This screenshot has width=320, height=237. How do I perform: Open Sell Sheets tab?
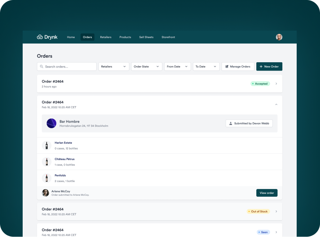pyautogui.click(x=146, y=37)
